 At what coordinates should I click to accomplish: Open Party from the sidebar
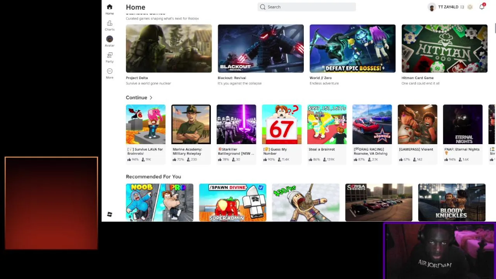tap(110, 57)
